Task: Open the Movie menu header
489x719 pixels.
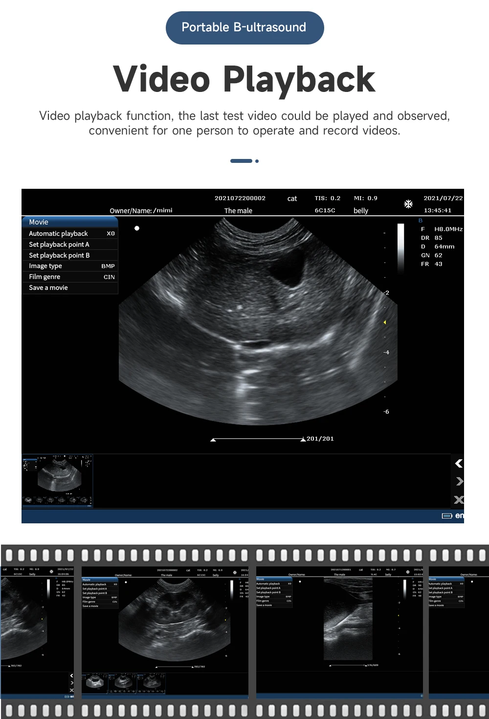Action: (x=69, y=222)
